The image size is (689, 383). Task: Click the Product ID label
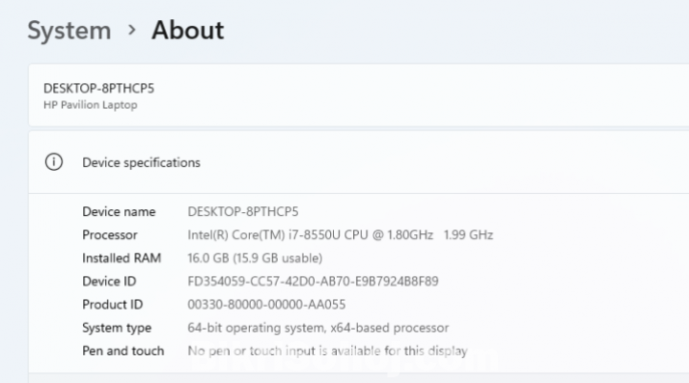pos(111,305)
